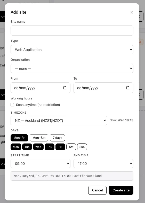Select the 7 days preset
The height and width of the screenshot is (203, 145).
pyautogui.click(x=57, y=138)
